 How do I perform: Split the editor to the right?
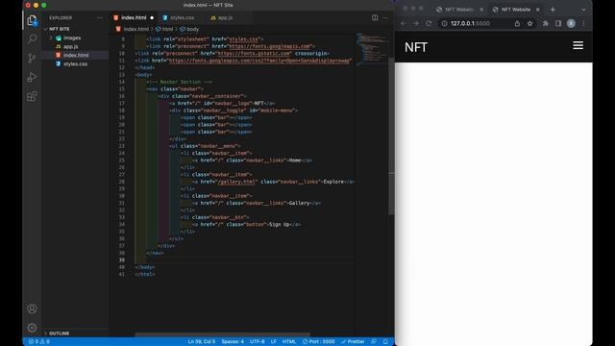(375, 17)
